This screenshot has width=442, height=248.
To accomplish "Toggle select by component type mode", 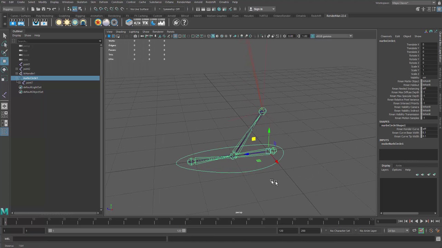I will point(80,9).
